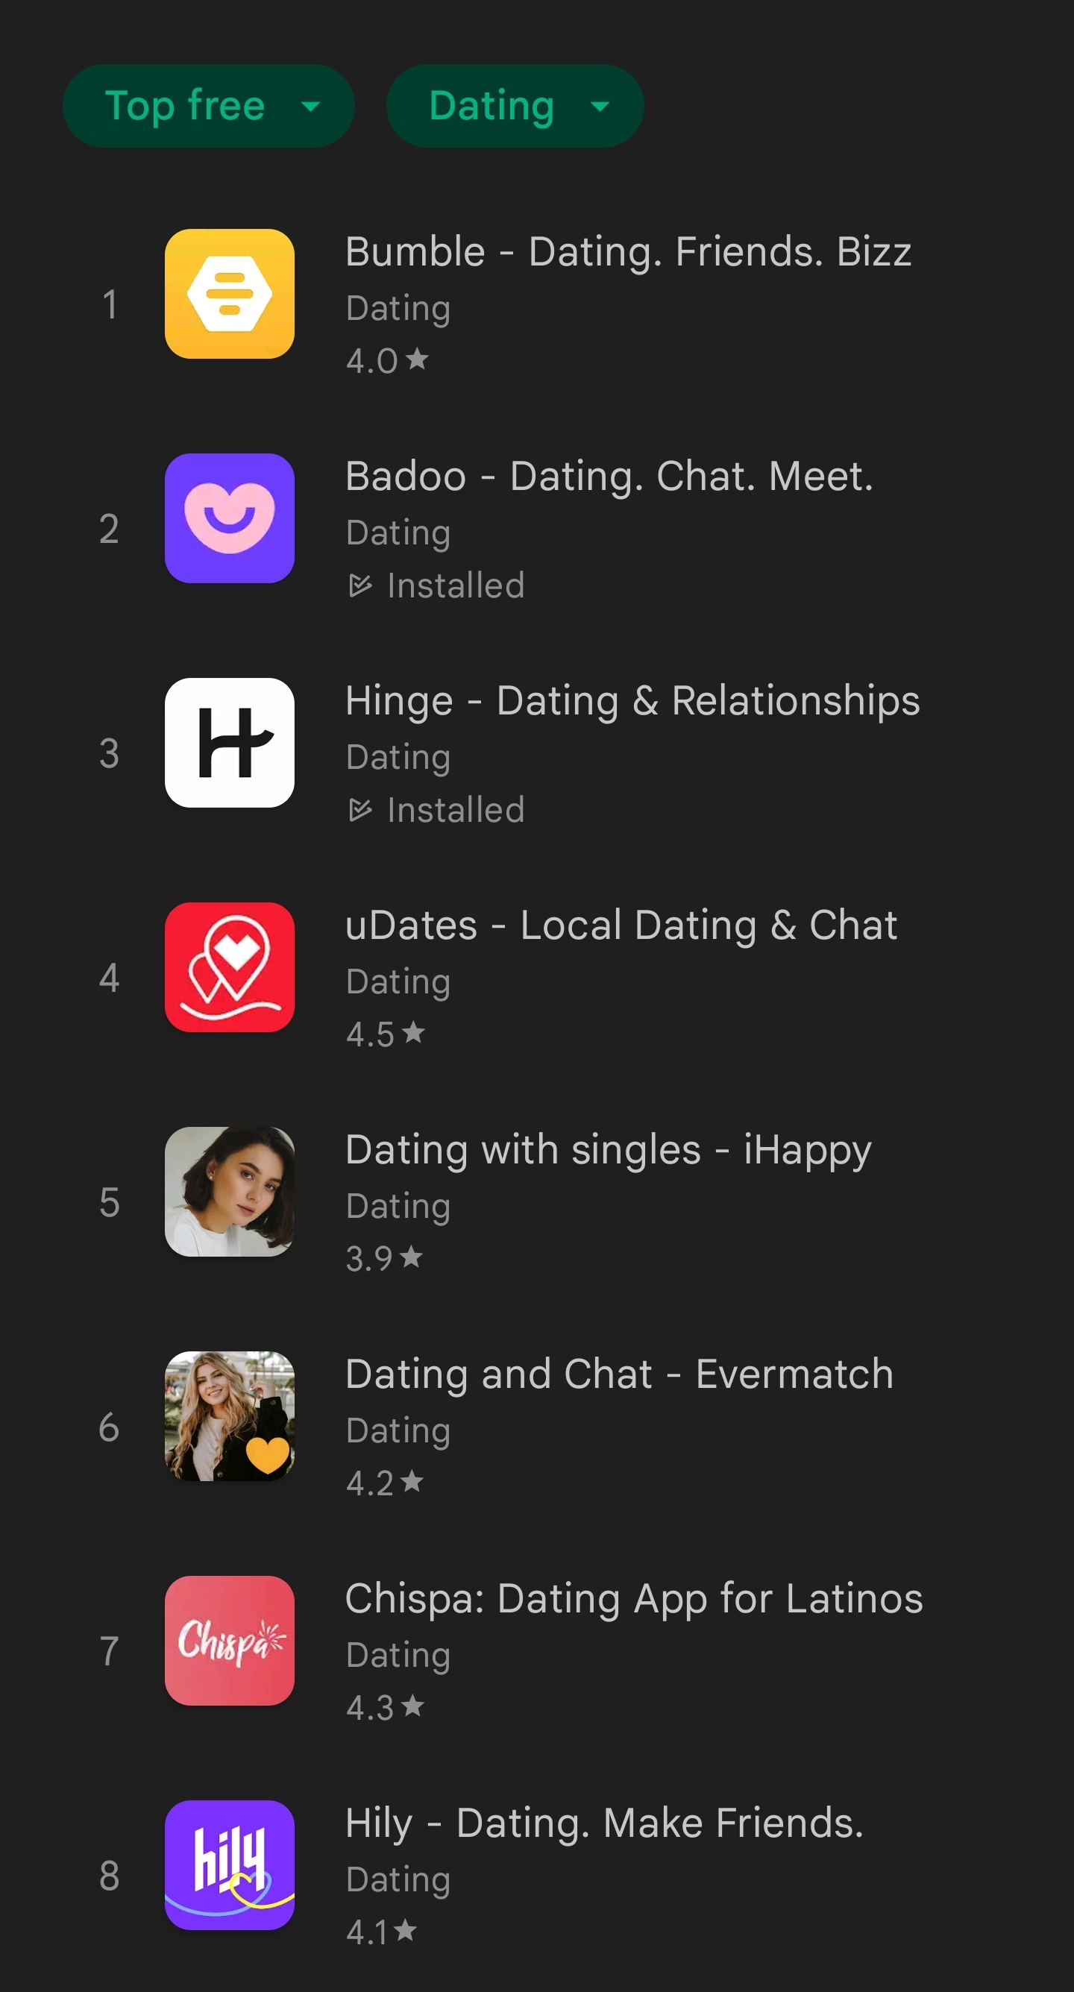Tap the Badoo heart icon
Image resolution: width=1074 pixels, height=1992 pixels.
coord(230,518)
